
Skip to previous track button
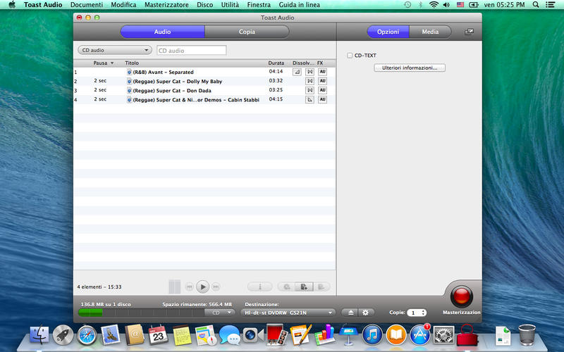click(x=189, y=287)
